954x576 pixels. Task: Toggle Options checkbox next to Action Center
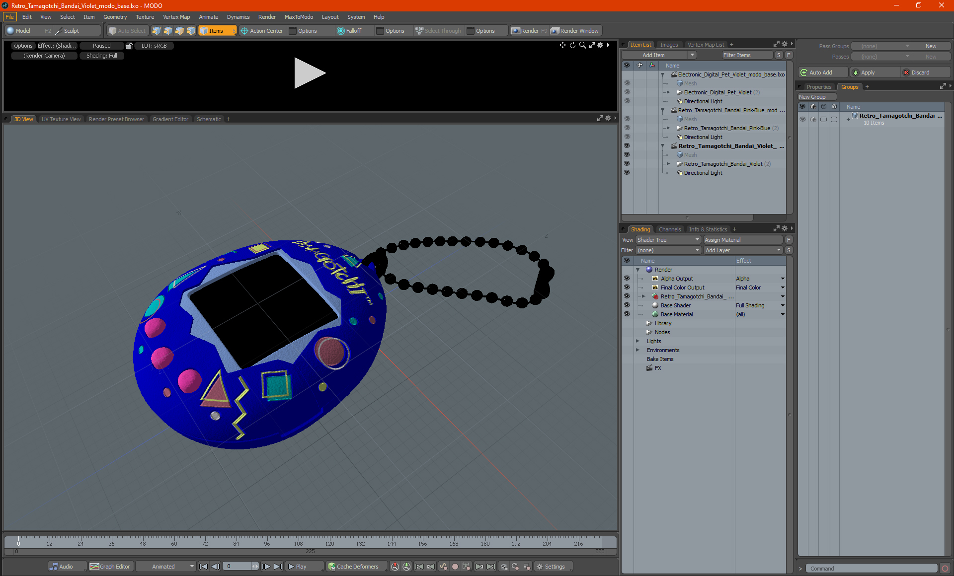pyautogui.click(x=293, y=31)
